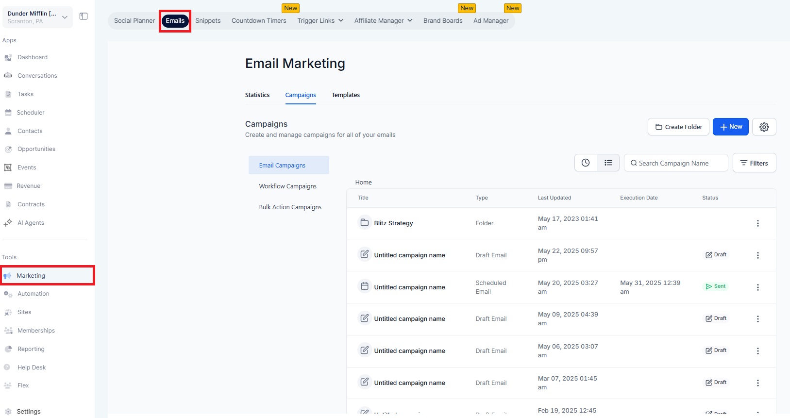Click the Contacts person icon
The height and width of the screenshot is (418, 790).
pos(8,131)
